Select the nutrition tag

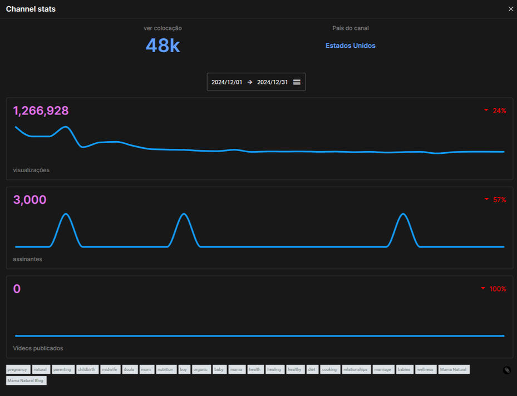point(166,369)
